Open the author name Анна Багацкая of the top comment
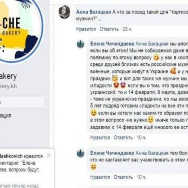The height and width of the screenshot is (188, 188). (94, 12)
